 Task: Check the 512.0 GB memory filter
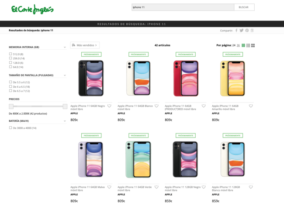pyautogui.click(x=10, y=54)
